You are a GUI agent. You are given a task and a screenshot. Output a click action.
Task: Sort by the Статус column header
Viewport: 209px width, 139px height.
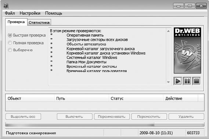pyautogui.click(x=136, y=98)
